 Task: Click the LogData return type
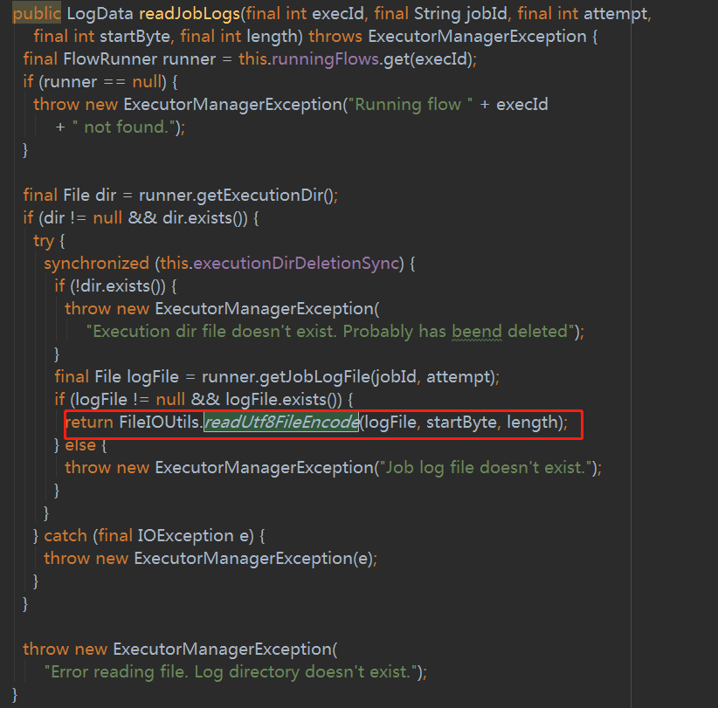pyautogui.click(x=100, y=14)
